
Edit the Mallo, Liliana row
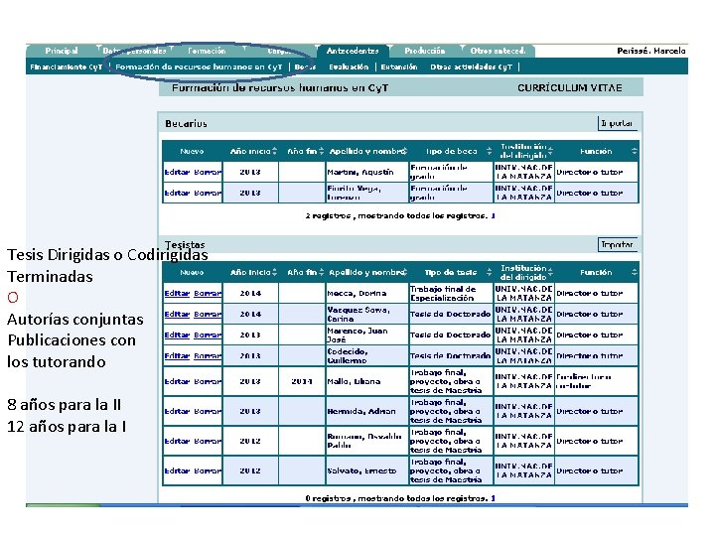[x=177, y=381]
